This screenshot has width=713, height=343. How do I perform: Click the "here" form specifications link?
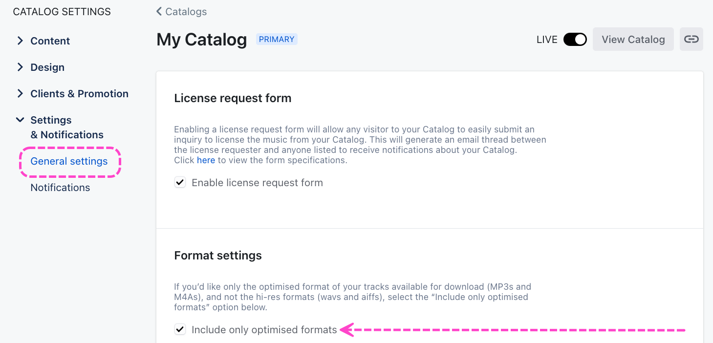pos(206,160)
